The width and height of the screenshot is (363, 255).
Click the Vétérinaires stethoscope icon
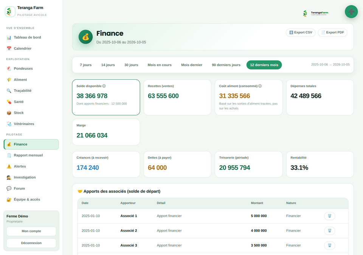click(9, 124)
